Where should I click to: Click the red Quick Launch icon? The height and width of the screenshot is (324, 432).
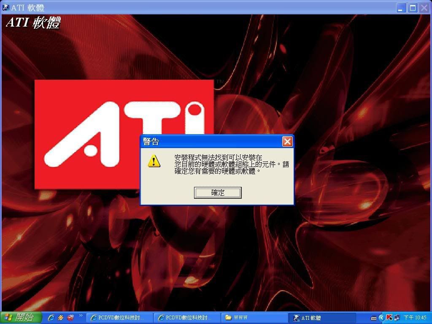pyautogui.click(x=70, y=318)
